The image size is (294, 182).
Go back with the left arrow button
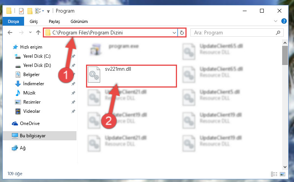click(x=10, y=32)
